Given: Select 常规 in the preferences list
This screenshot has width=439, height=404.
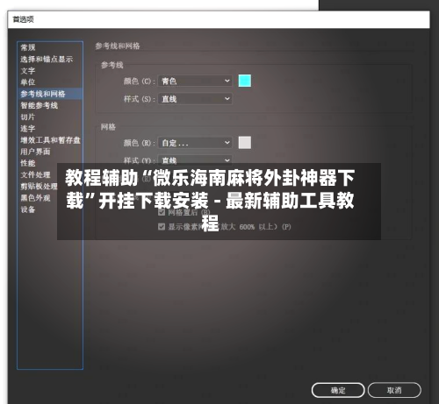Looking at the screenshot, I should coord(28,47).
